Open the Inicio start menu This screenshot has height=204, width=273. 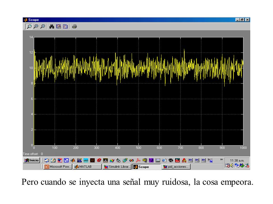pyautogui.click(x=32, y=160)
